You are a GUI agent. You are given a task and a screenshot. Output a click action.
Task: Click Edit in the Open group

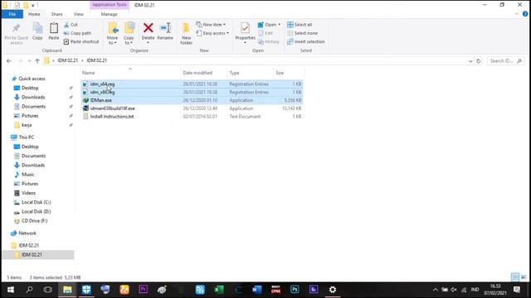pyautogui.click(x=265, y=33)
